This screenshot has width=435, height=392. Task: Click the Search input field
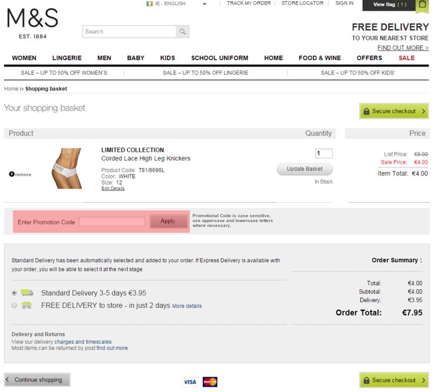[x=129, y=32]
